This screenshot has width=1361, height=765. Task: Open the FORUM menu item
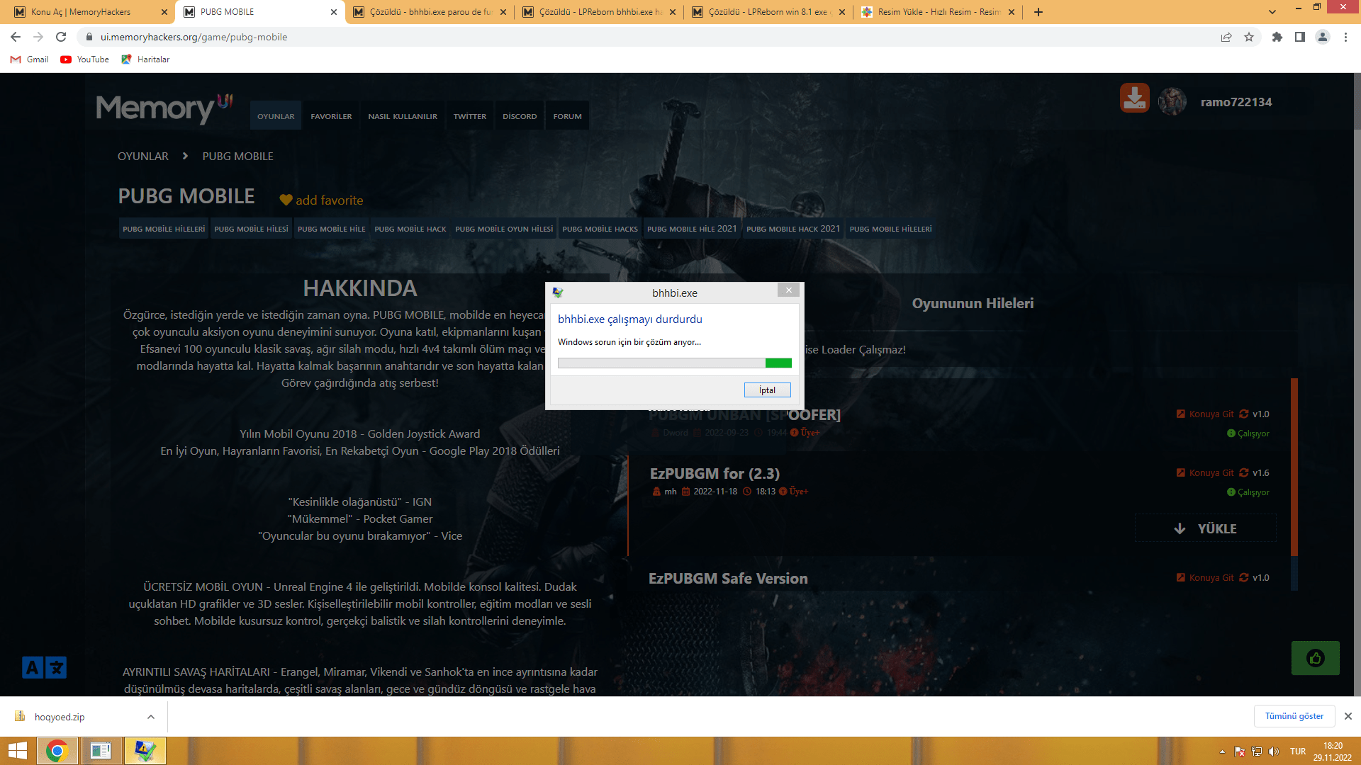(x=567, y=116)
